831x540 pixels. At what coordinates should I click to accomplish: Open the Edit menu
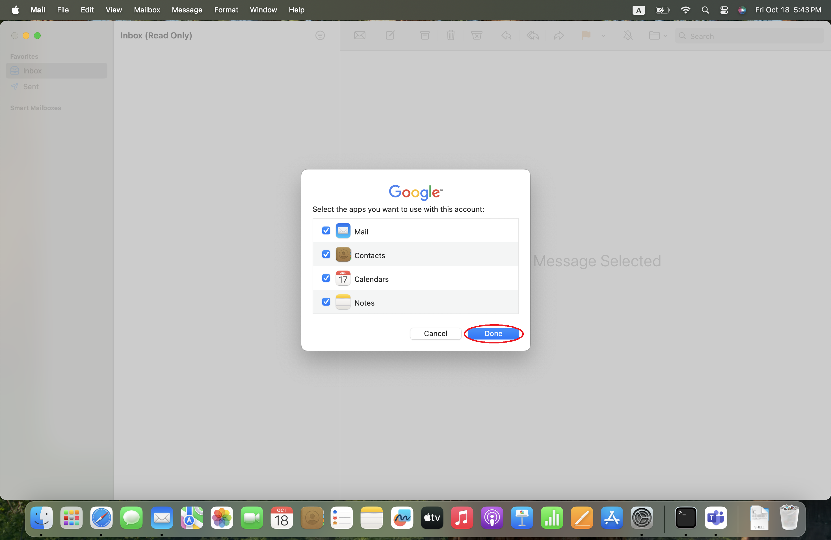point(87,10)
